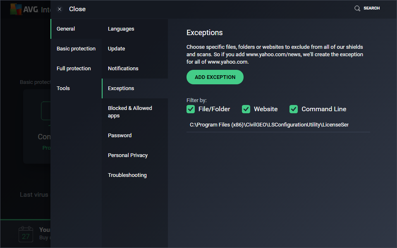This screenshot has height=248, width=397.
Task: Open the Basic protection category
Action: (x=76, y=49)
